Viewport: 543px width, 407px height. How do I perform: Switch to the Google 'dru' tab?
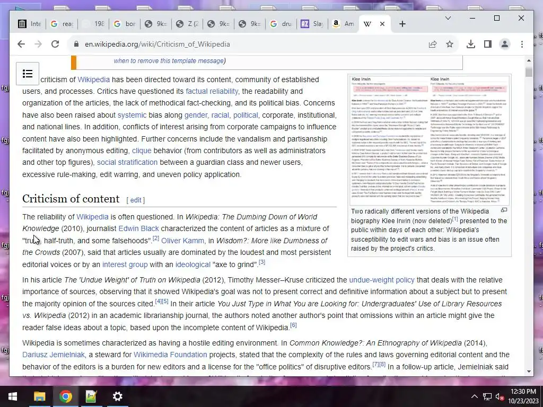(x=281, y=24)
